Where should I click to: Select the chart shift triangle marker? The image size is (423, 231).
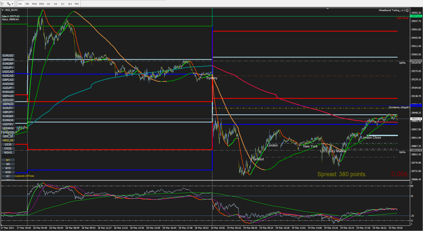pyautogui.click(x=328, y=9)
